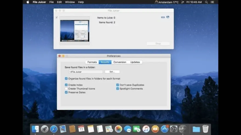
Task: Open the blue folder stack in Dock
Action: (x=196, y=129)
